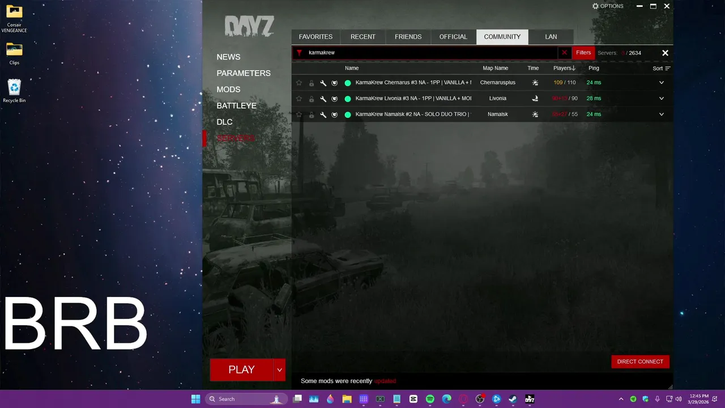Select the COMMUNITY tab
Image resolution: width=725 pixels, height=408 pixels.
point(502,37)
